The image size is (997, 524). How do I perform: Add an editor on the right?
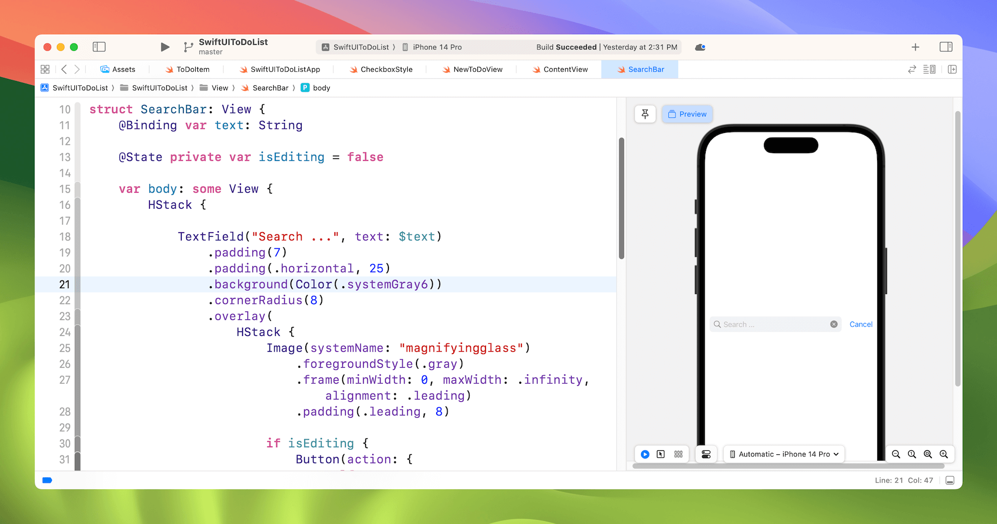[x=952, y=69]
